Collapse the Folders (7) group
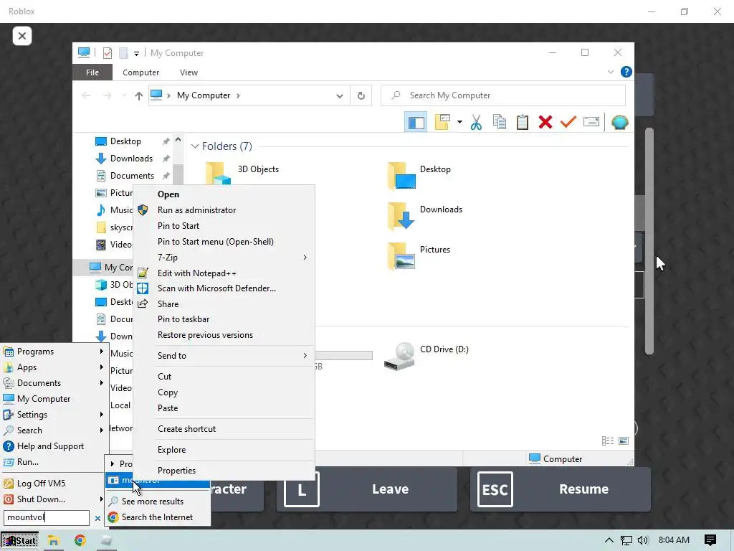Viewport: 734px width, 551px height. pos(195,146)
